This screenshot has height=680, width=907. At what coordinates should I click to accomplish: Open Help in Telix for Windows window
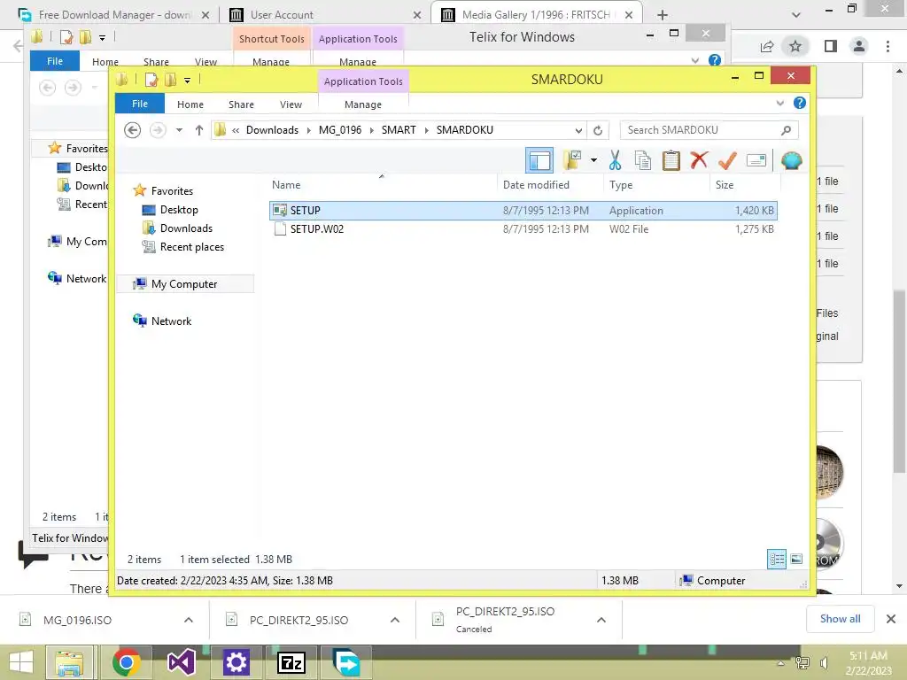(715, 60)
